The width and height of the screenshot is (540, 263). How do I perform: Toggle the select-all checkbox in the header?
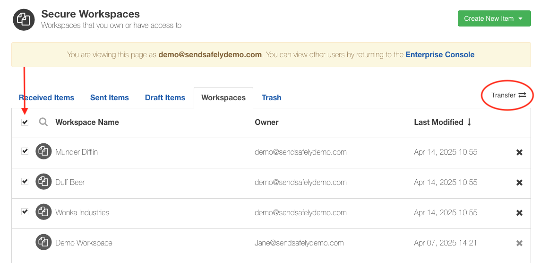coord(25,122)
